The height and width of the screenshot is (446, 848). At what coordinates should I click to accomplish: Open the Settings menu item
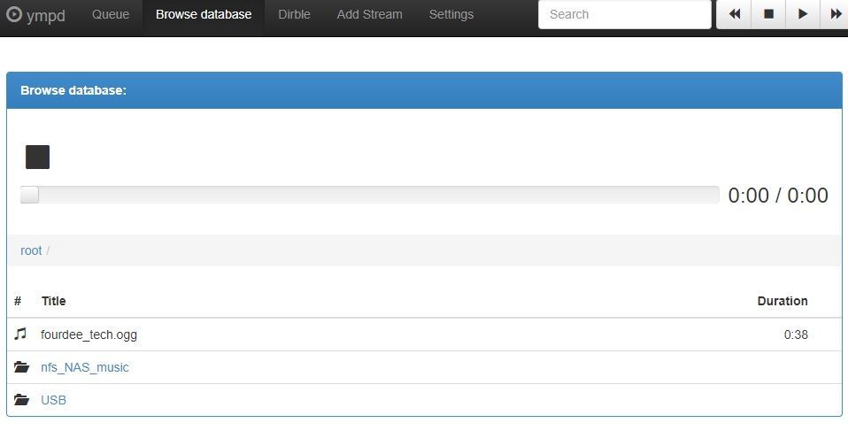click(451, 14)
